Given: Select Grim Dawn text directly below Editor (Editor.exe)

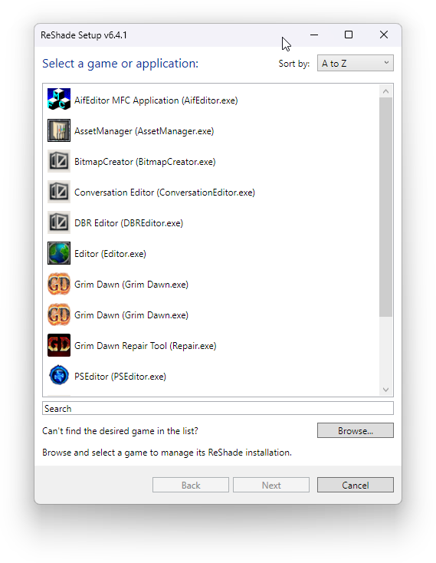Looking at the screenshot, I should coord(131,285).
